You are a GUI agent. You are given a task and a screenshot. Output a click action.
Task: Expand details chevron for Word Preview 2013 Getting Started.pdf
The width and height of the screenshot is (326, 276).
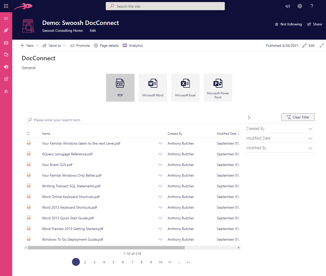click(160, 229)
